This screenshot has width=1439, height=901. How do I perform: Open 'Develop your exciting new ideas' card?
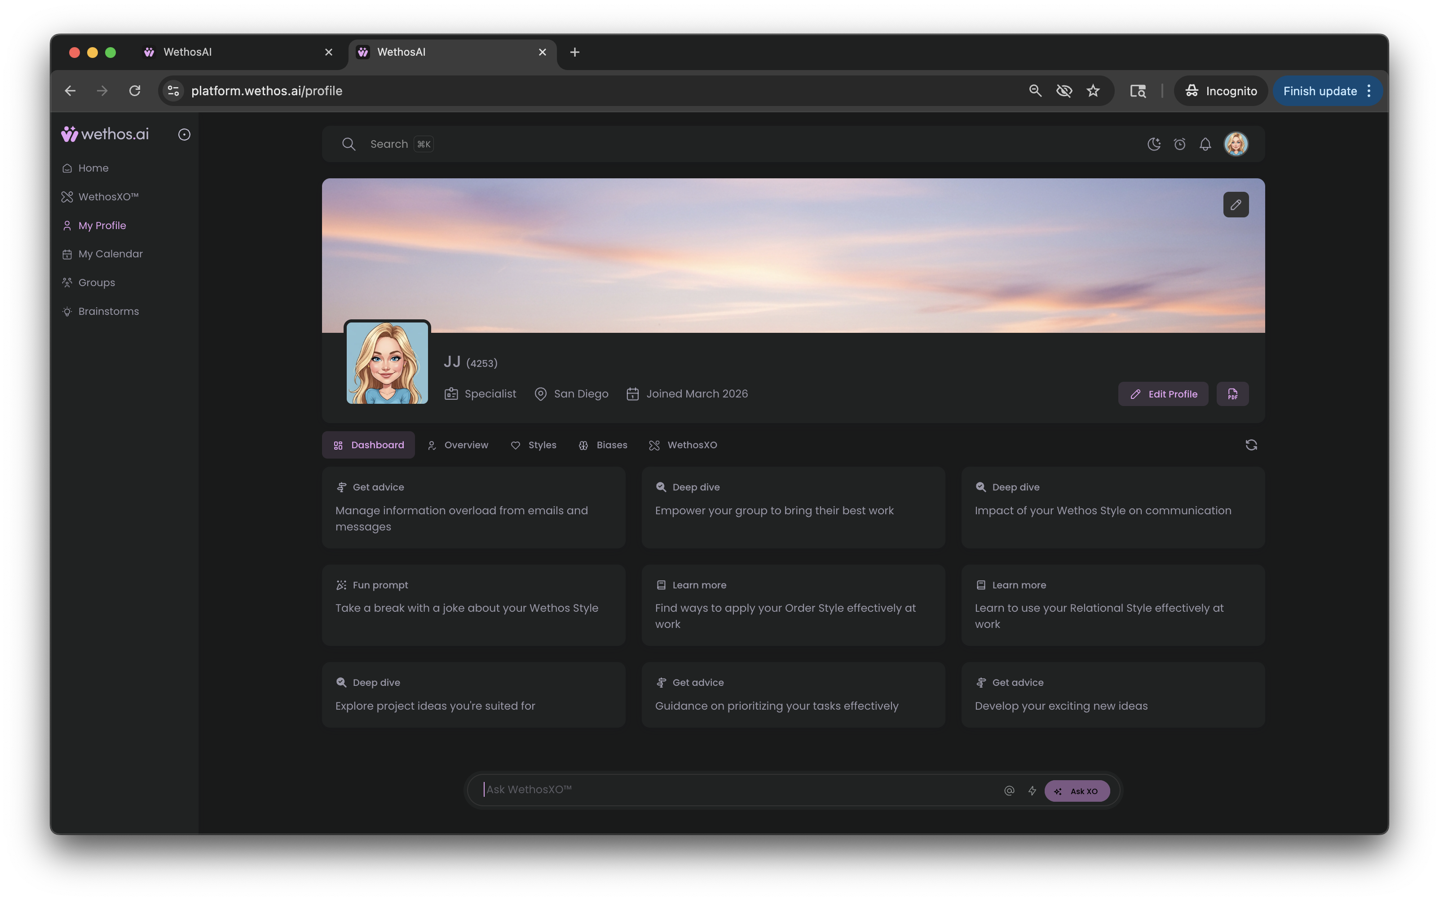click(1113, 695)
